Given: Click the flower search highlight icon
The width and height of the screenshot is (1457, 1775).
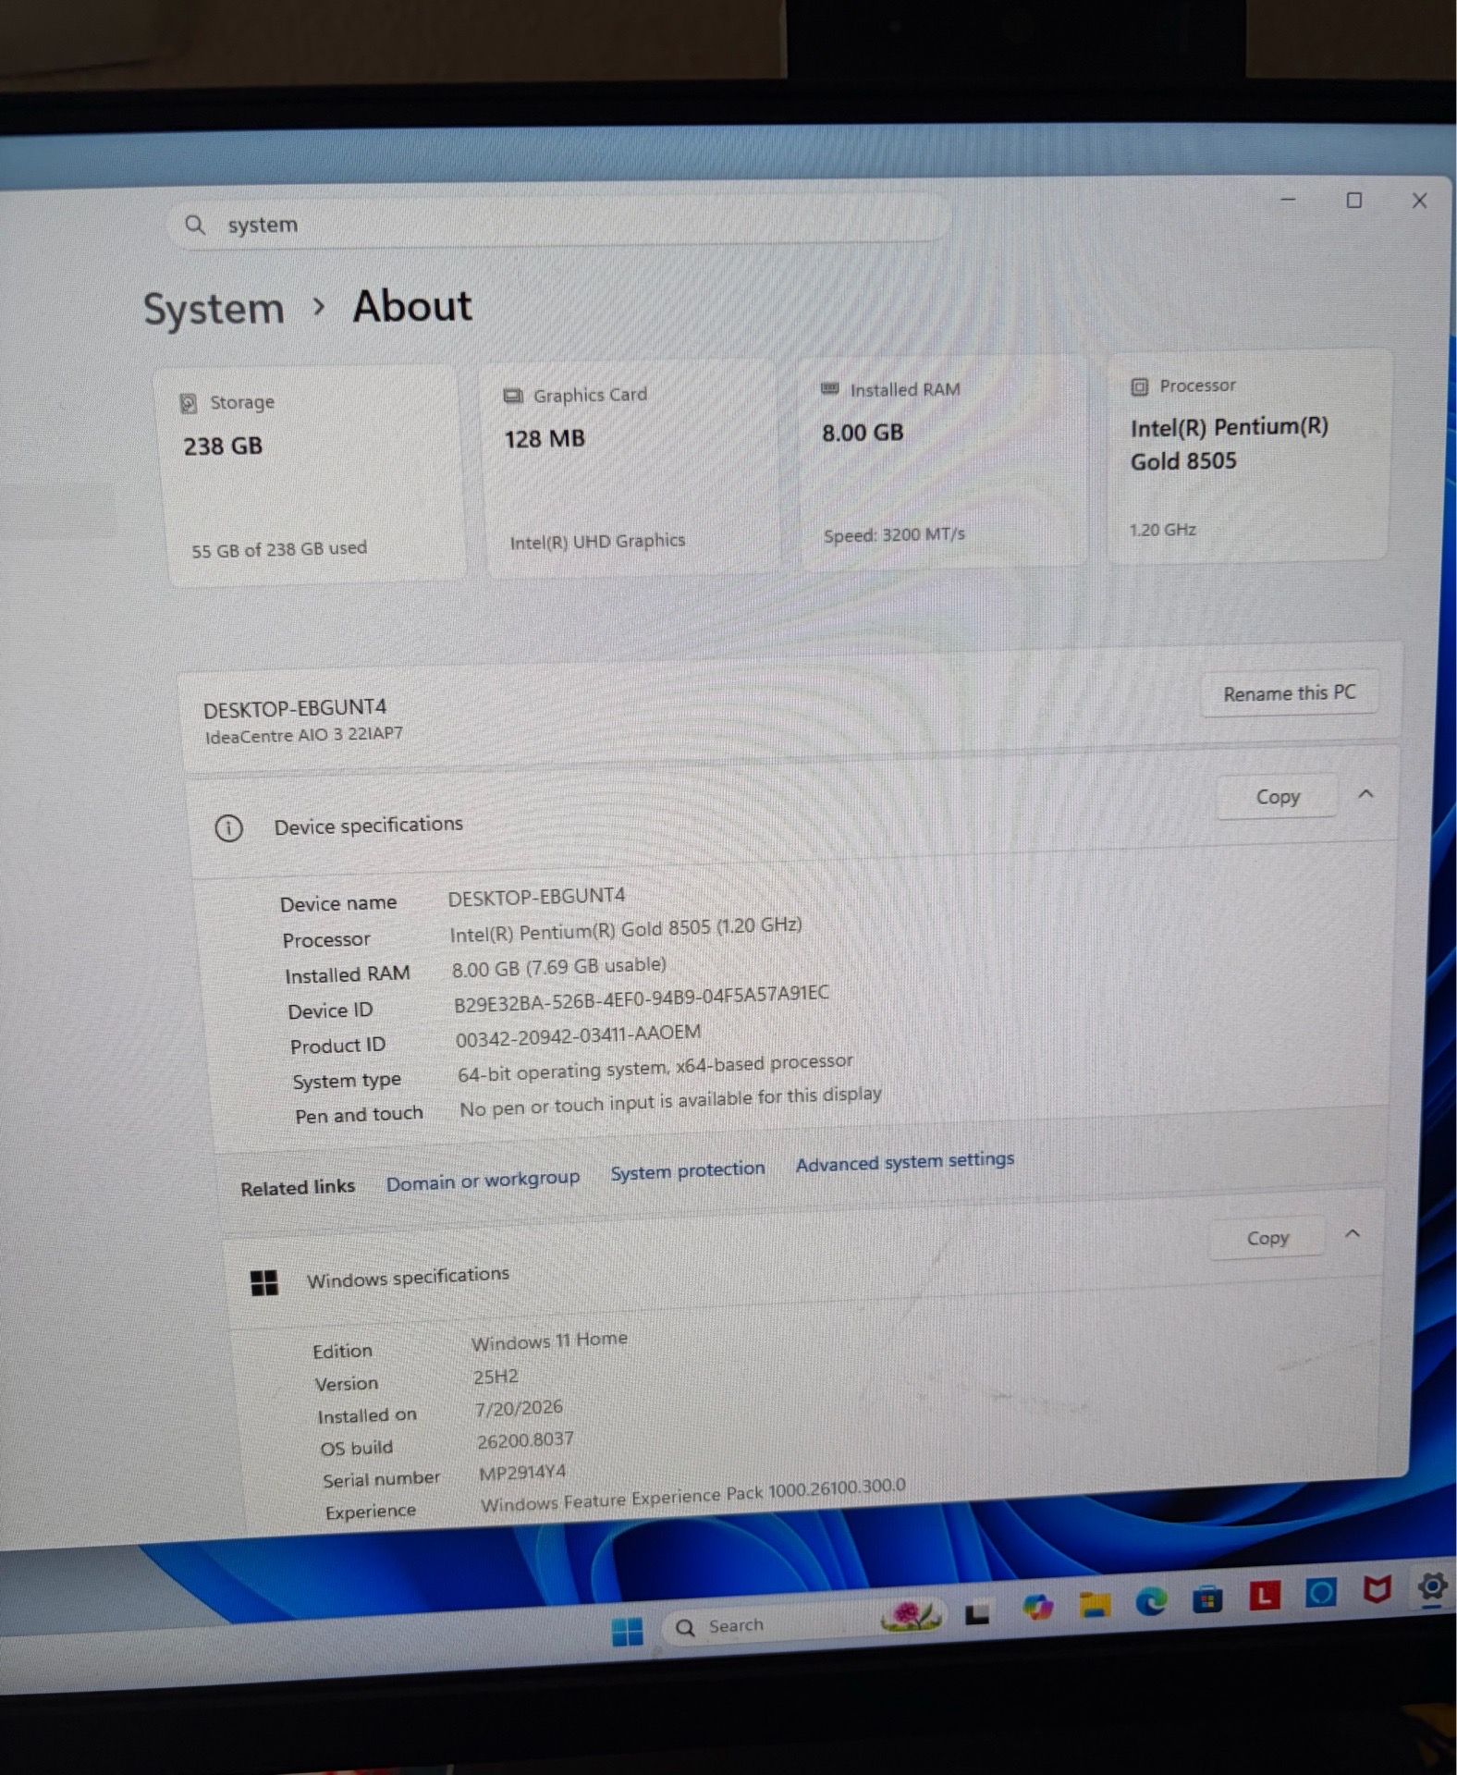Looking at the screenshot, I should [911, 1615].
